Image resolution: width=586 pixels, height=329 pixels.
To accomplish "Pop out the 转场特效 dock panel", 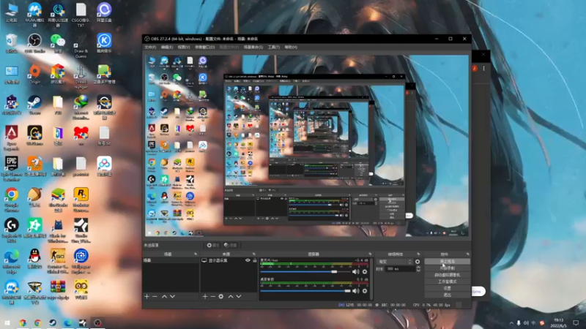I will [x=418, y=254].
